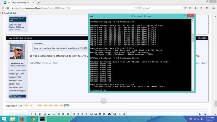217x122 pixels.
Task: Open the font family dropdown in editor
Action: click(x=54, y=114)
